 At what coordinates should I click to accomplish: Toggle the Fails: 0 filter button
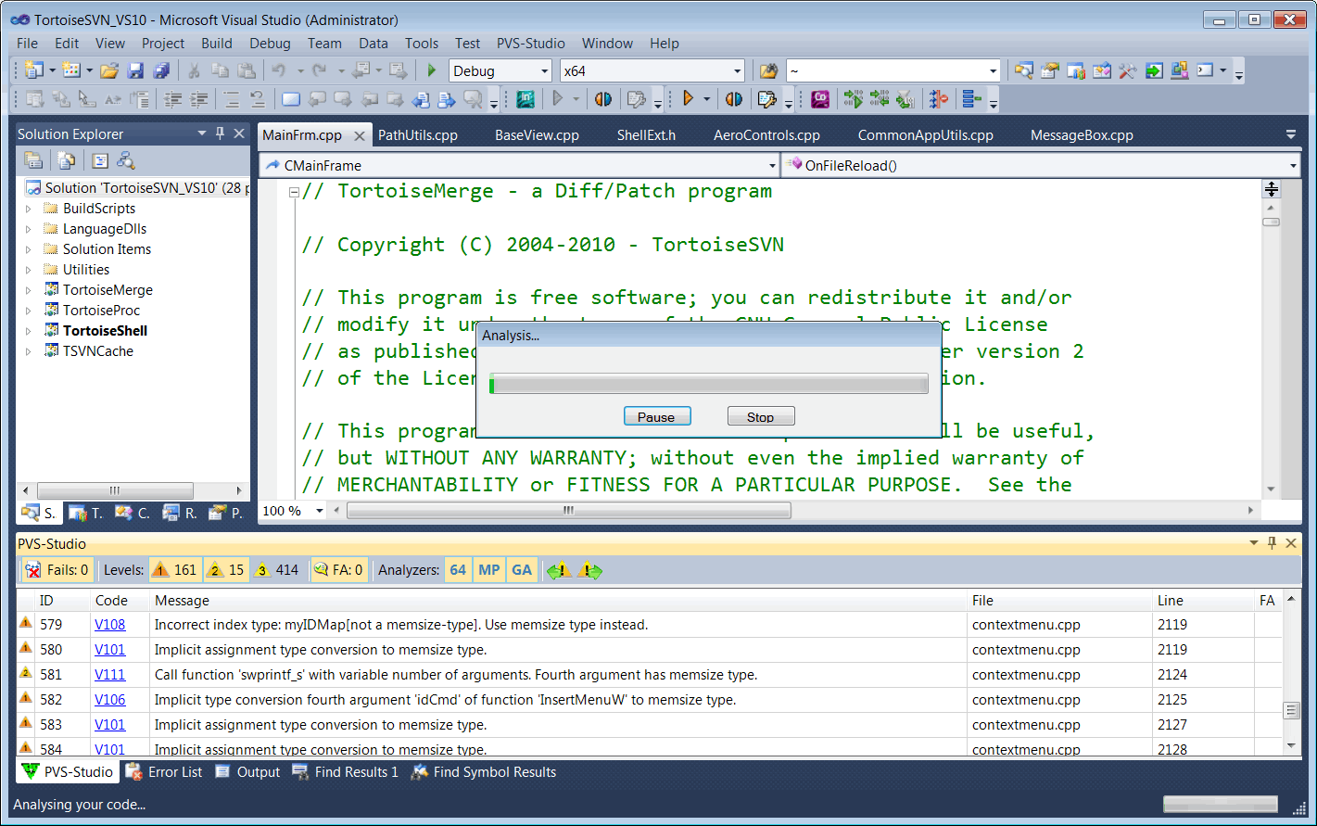pos(57,570)
